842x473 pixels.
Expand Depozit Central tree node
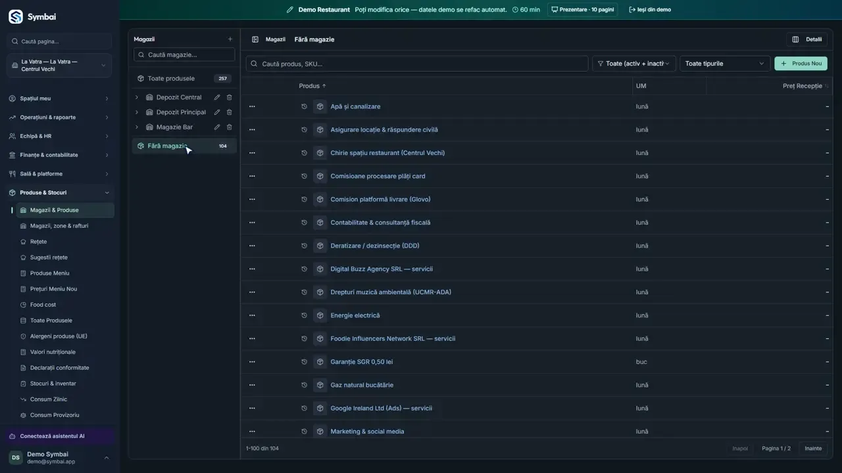coord(137,97)
